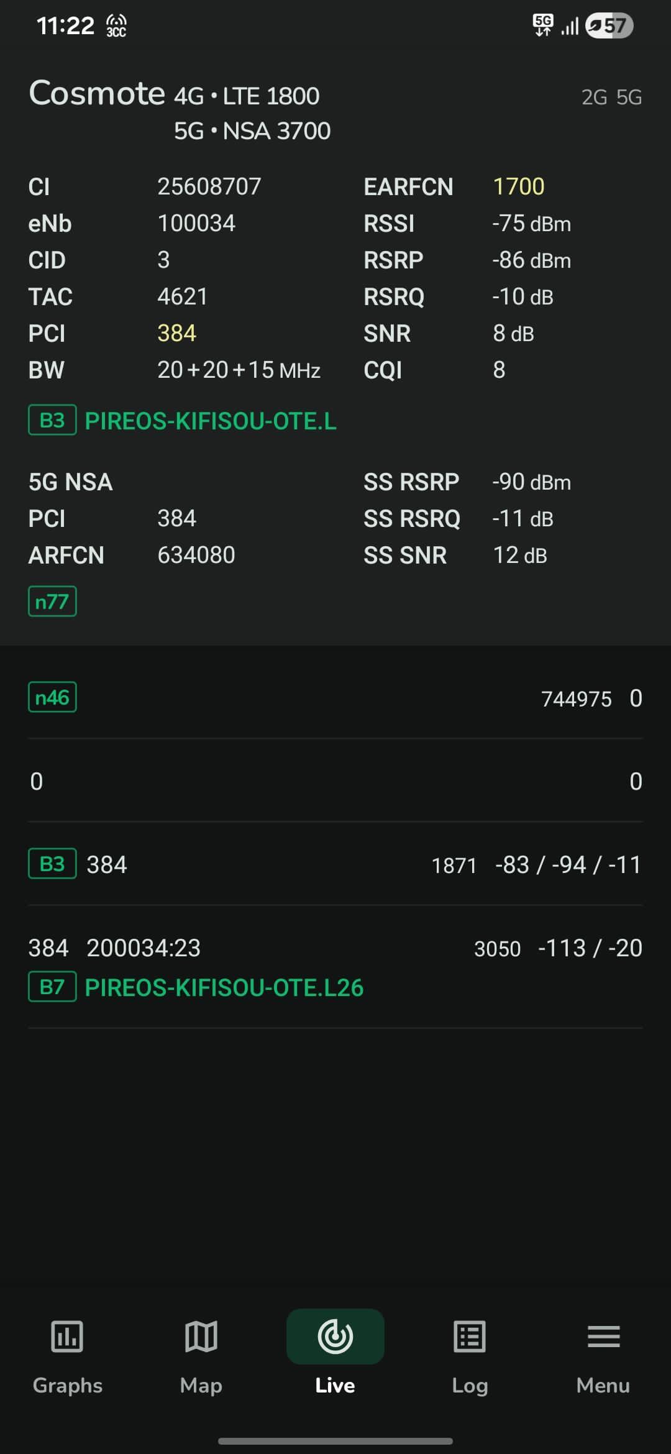Tap the n46 band badge

point(52,697)
